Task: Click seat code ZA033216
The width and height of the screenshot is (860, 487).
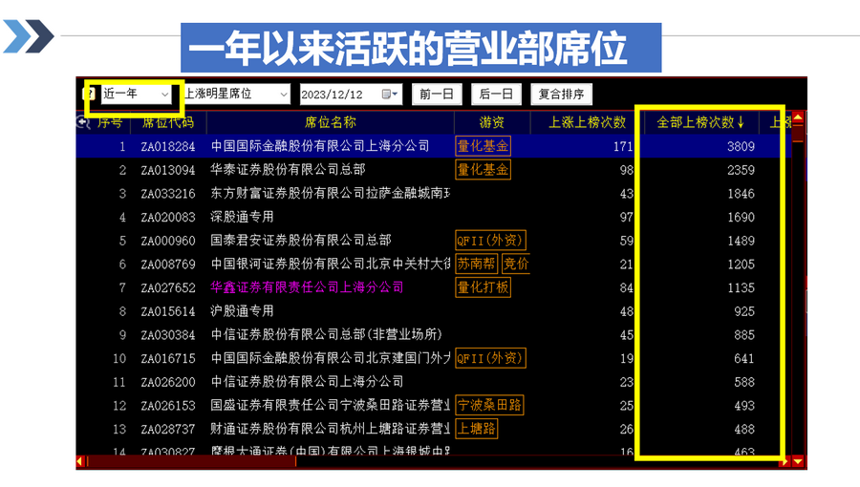Action: tap(168, 194)
